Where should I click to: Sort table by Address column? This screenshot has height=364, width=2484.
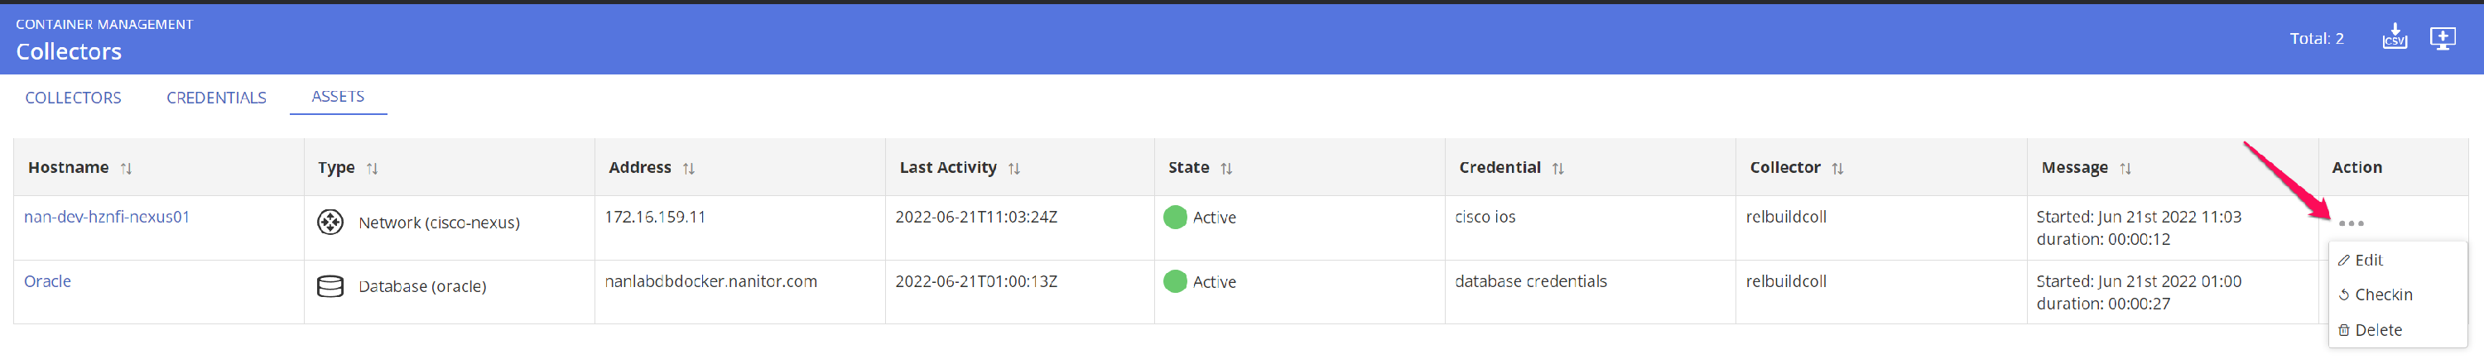[689, 169]
